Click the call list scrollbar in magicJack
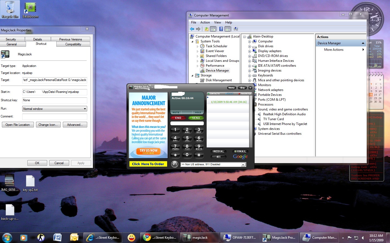The height and width of the screenshot is (243, 390). [251, 122]
